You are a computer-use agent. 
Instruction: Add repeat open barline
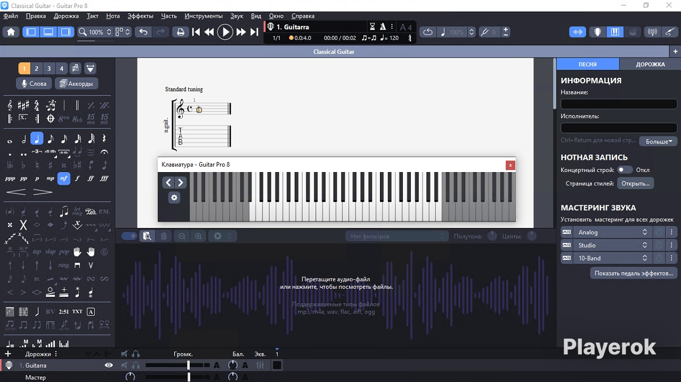pyautogui.click(x=10, y=118)
